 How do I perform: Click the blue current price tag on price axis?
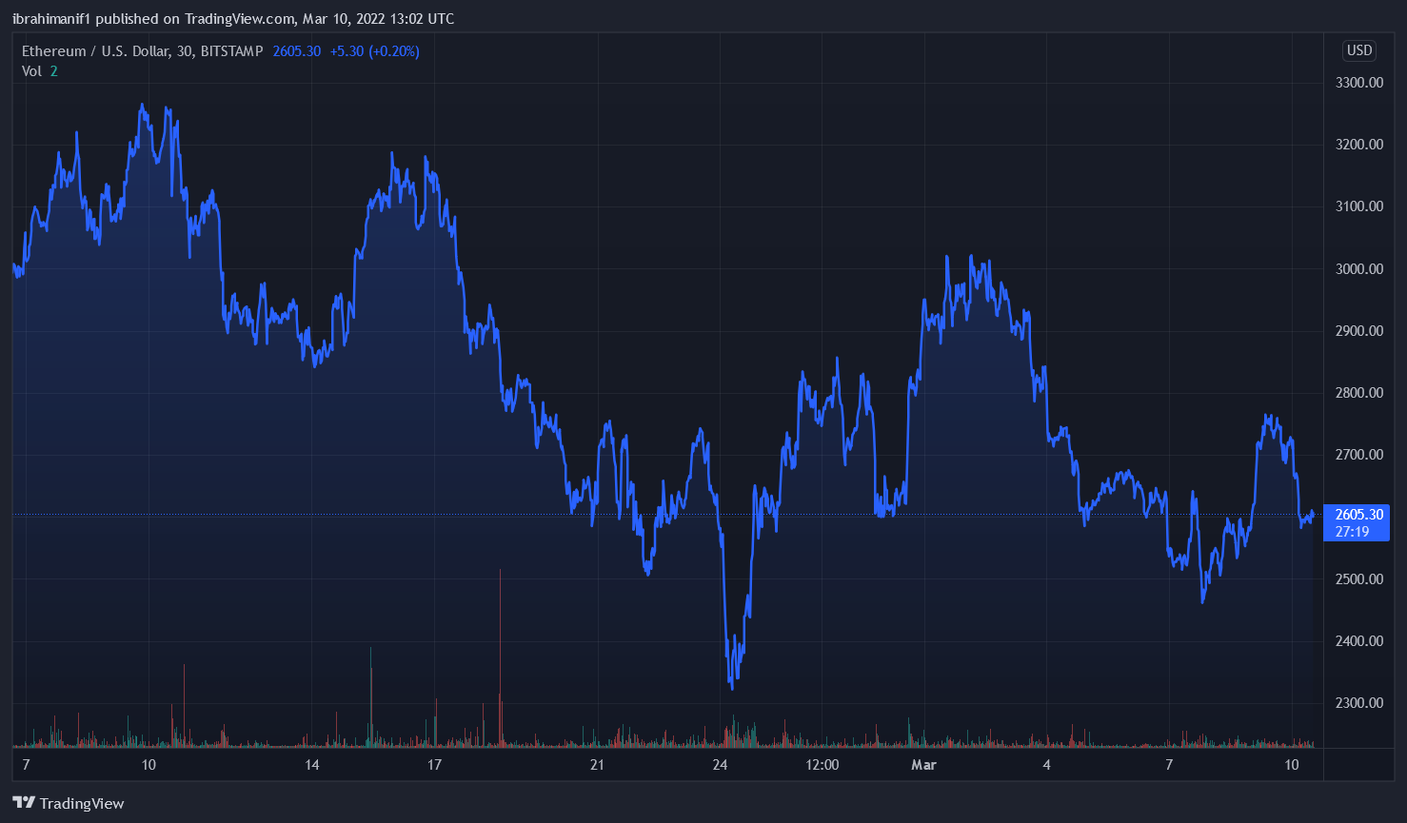point(1358,515)
